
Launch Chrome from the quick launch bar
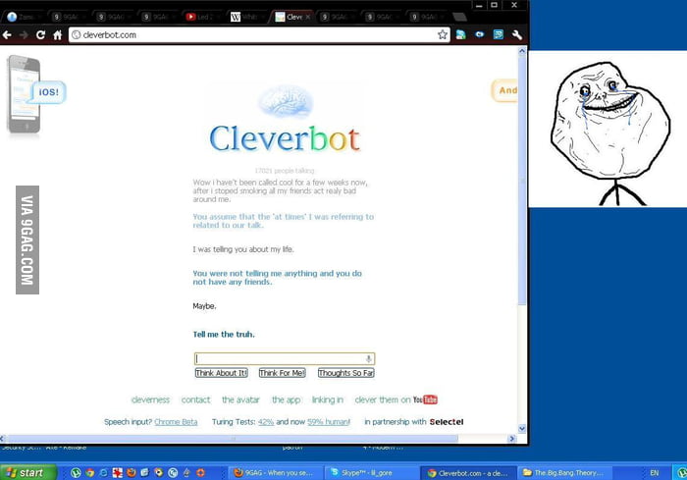[x=90, y=472]
